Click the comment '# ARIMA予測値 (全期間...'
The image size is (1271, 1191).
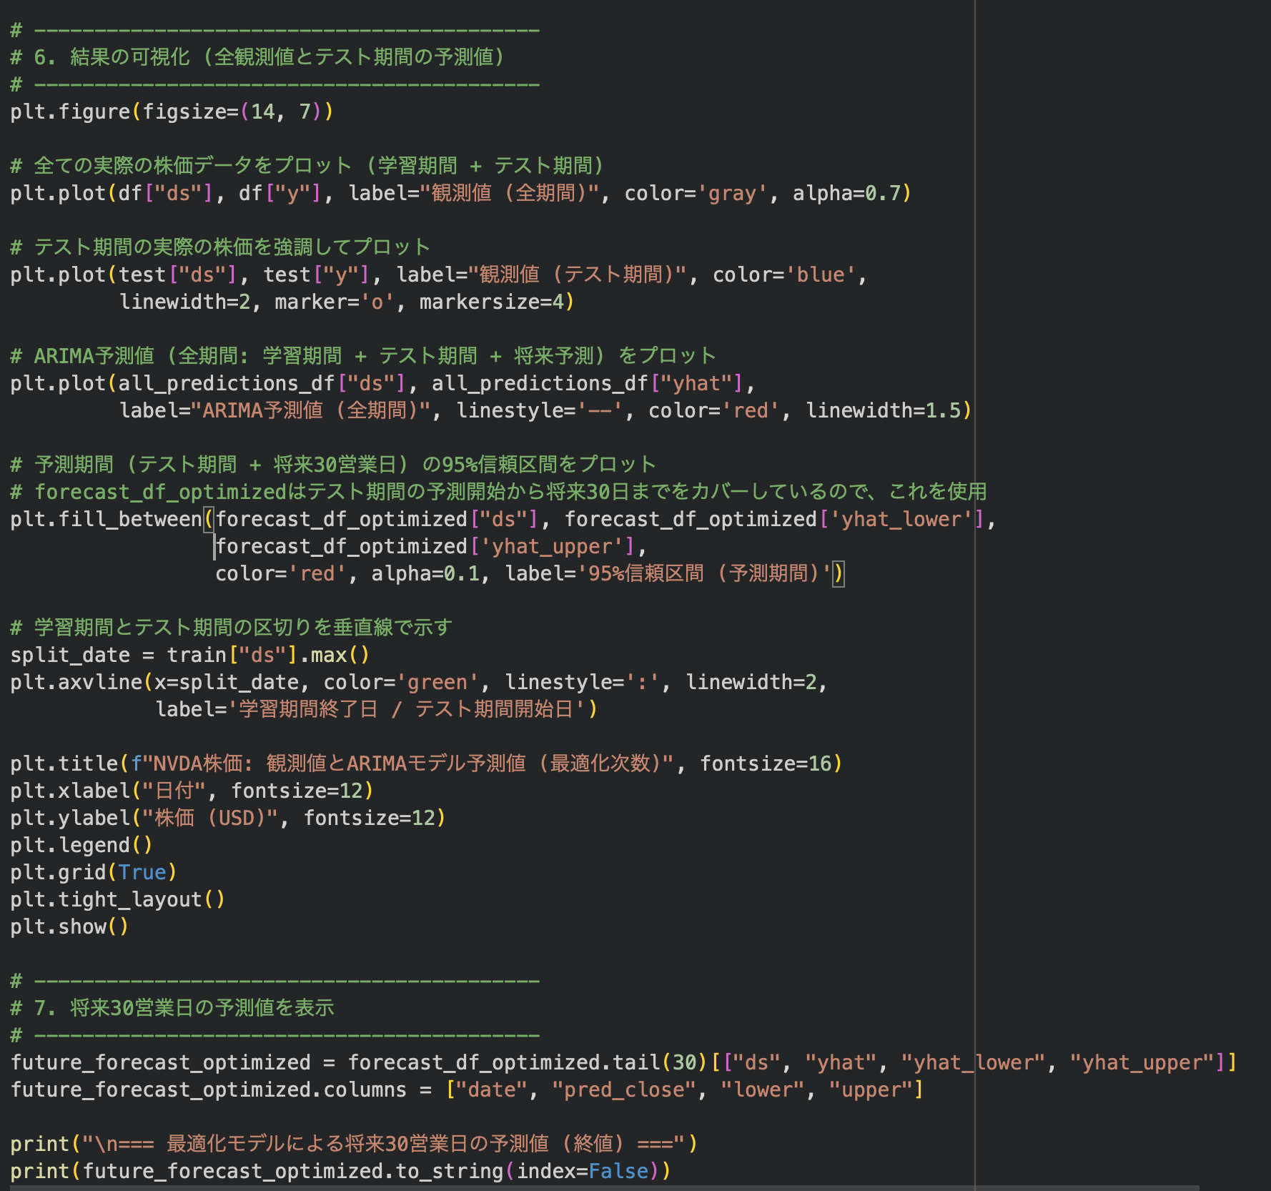(362, 356)
